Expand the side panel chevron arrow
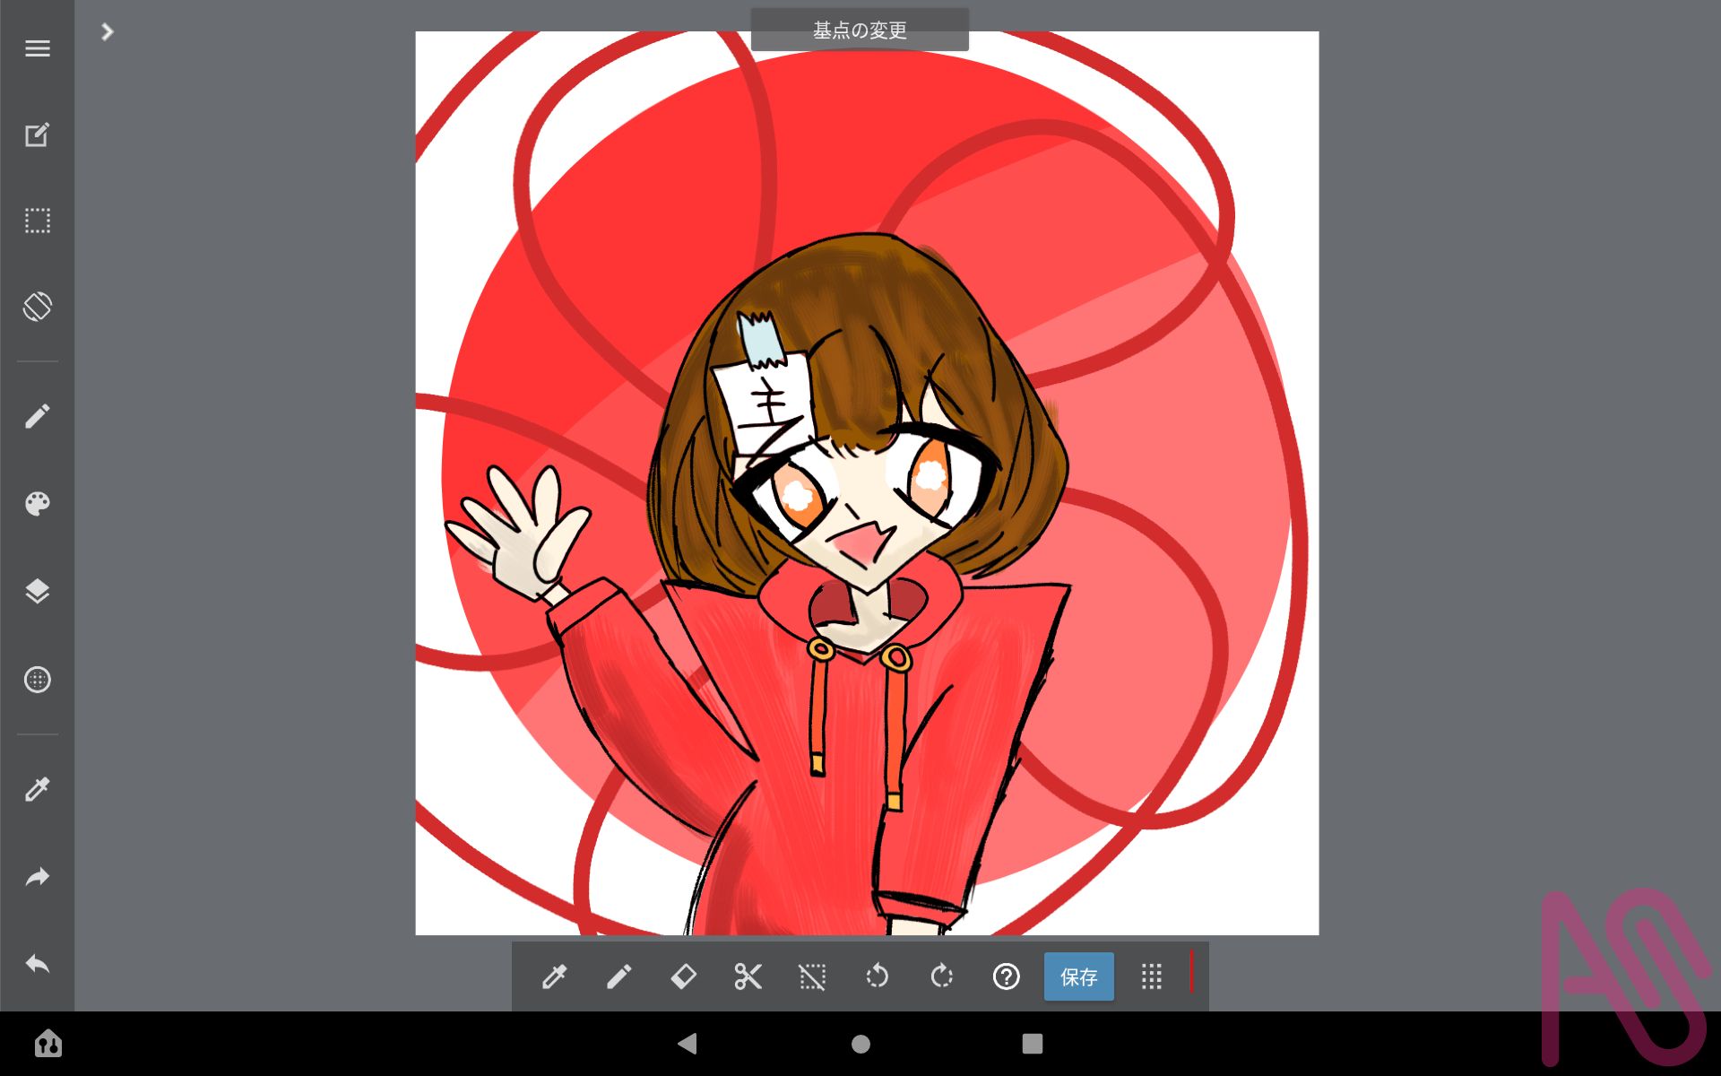This screenshot has height=1076, width=1721. click(x=107, y=32)
